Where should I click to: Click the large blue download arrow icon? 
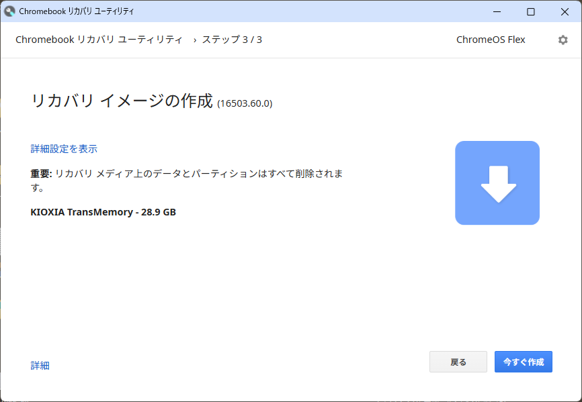[497, 183]
